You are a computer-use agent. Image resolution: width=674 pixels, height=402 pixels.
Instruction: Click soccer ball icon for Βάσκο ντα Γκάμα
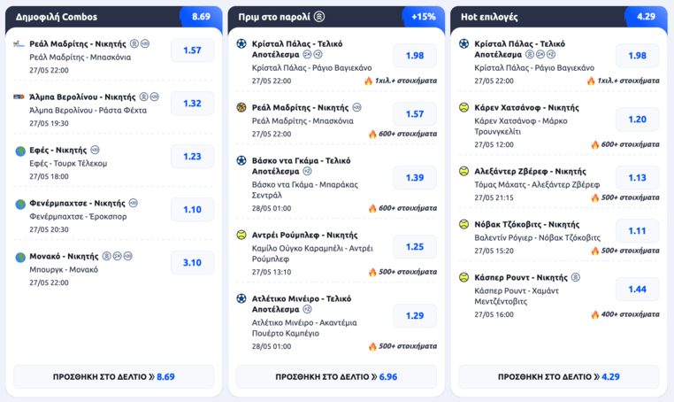point(241,160)
